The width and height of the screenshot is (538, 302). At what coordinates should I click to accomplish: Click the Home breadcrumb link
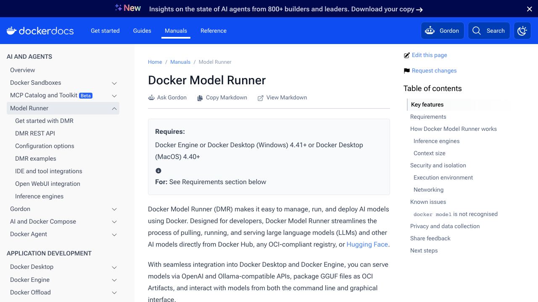(155, 62)
